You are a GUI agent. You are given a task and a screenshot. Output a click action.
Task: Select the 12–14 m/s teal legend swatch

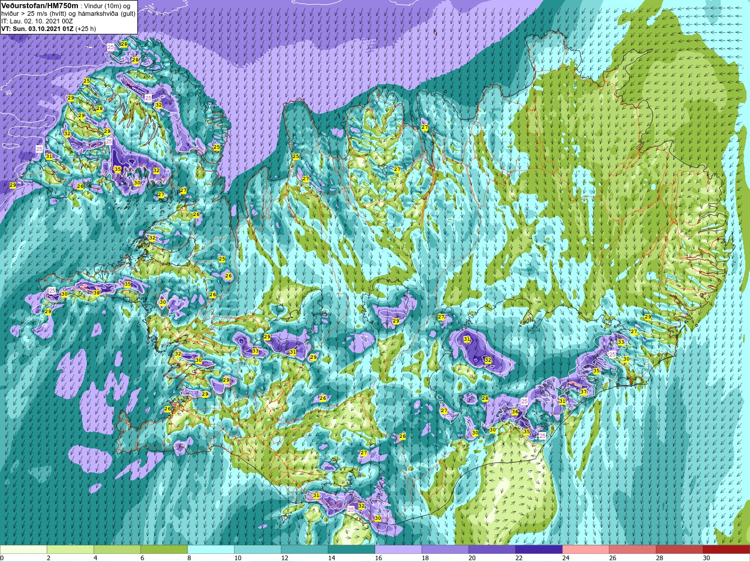[305, 550]
